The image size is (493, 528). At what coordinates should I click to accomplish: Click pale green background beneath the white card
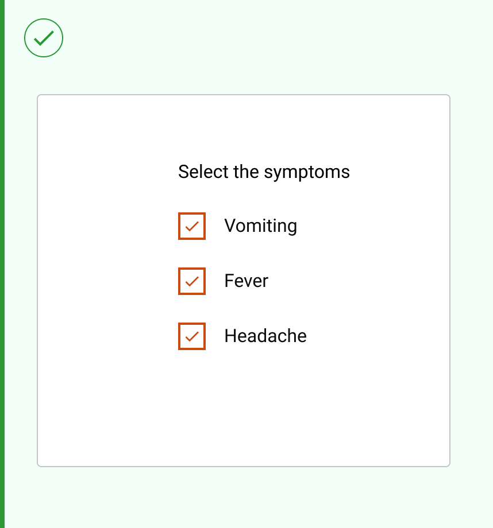click(244, 497)
